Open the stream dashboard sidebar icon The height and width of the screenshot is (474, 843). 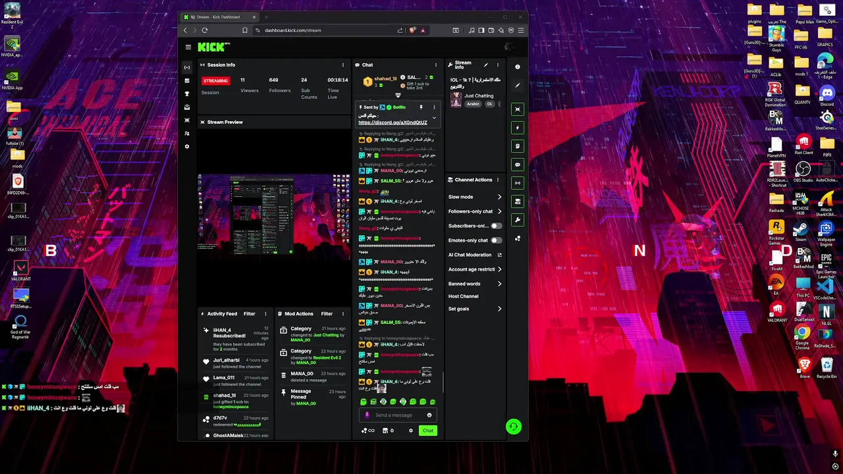187,68
